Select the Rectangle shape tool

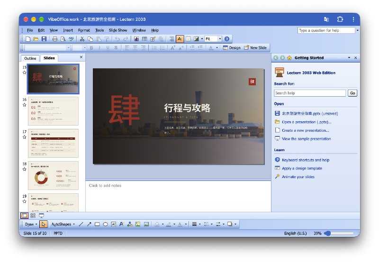[x=97, y=224]
